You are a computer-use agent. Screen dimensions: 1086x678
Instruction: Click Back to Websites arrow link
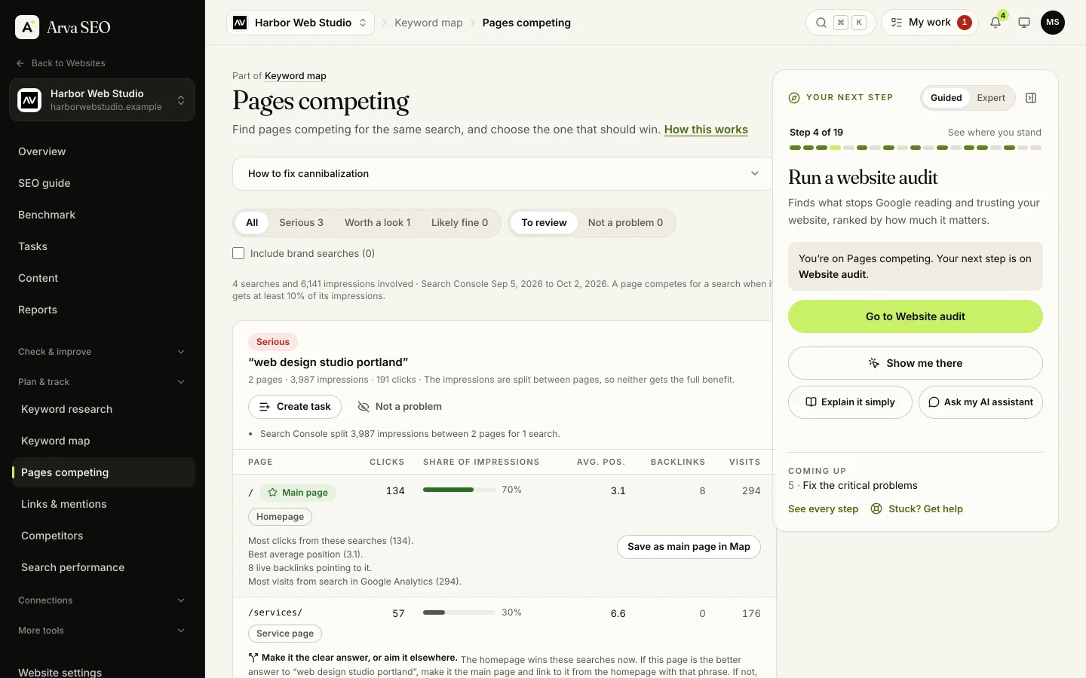click(x=60, y=63)
